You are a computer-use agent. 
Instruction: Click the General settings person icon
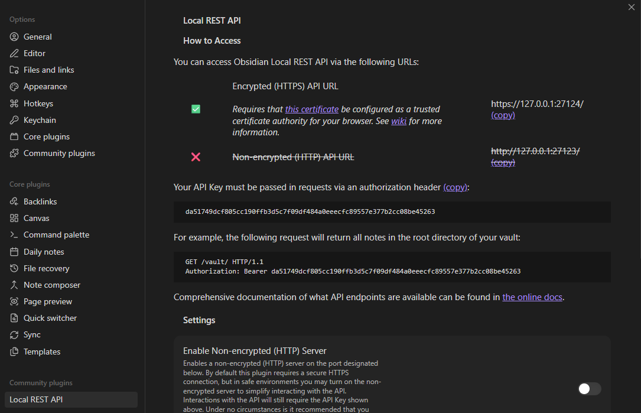(x=14, y=37)
